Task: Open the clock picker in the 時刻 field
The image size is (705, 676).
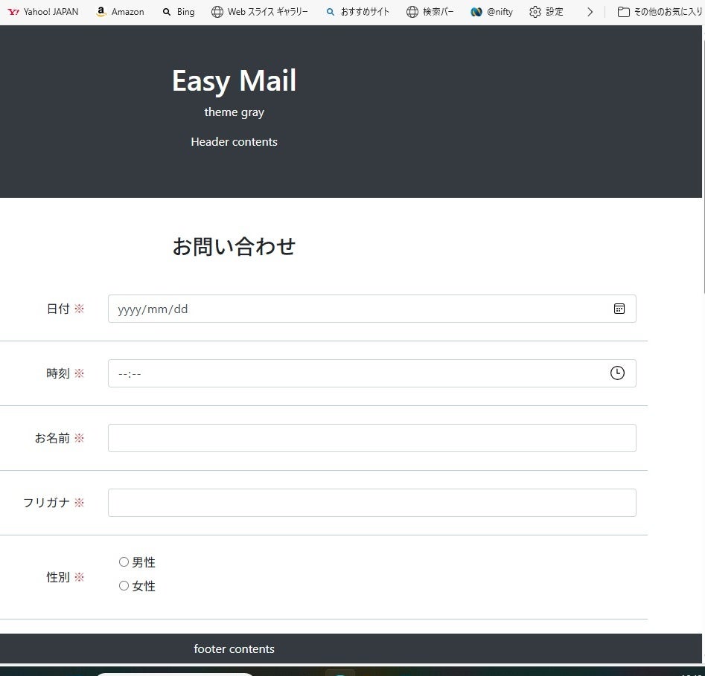Action: point(617,373)
